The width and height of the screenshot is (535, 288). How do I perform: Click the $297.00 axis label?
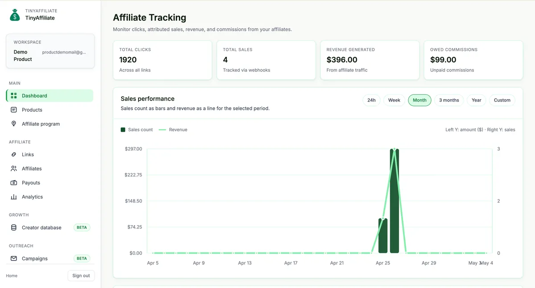pos(133,149)
